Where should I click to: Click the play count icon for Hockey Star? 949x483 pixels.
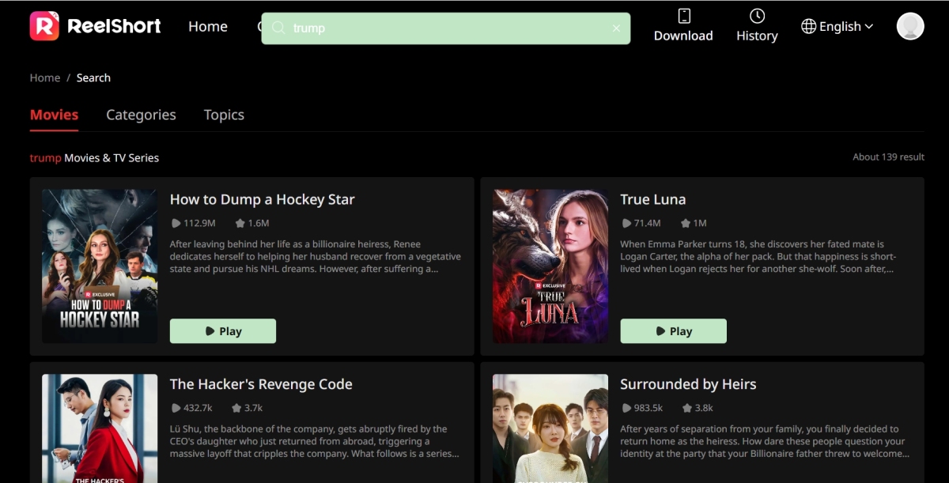[176, 224]
